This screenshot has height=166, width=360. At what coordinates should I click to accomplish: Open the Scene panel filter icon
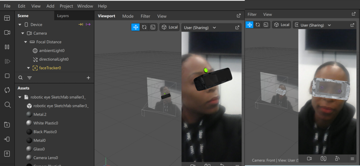coord(30,78)
